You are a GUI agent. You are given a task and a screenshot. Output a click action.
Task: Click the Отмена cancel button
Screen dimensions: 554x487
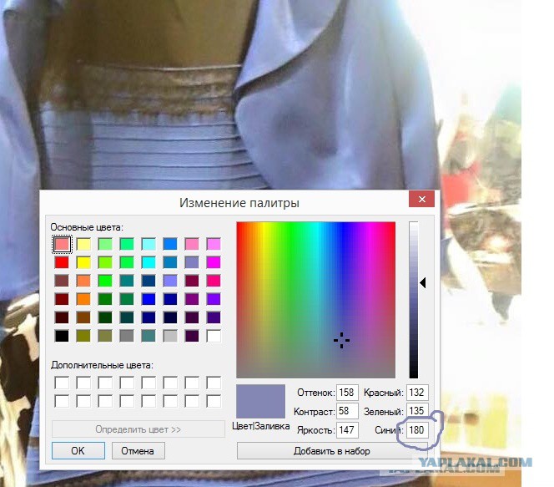138,450
